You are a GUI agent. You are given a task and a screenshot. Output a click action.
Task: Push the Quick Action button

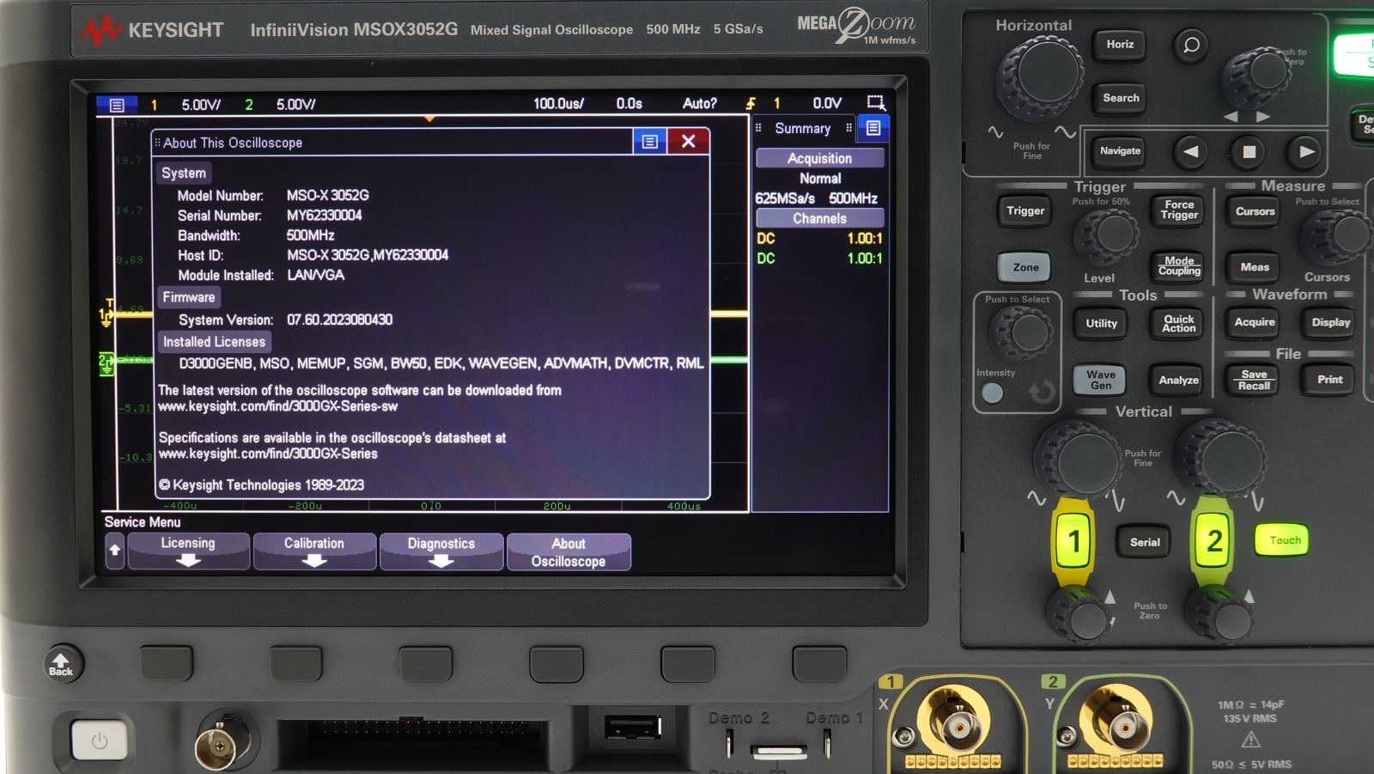[1179, 323]
